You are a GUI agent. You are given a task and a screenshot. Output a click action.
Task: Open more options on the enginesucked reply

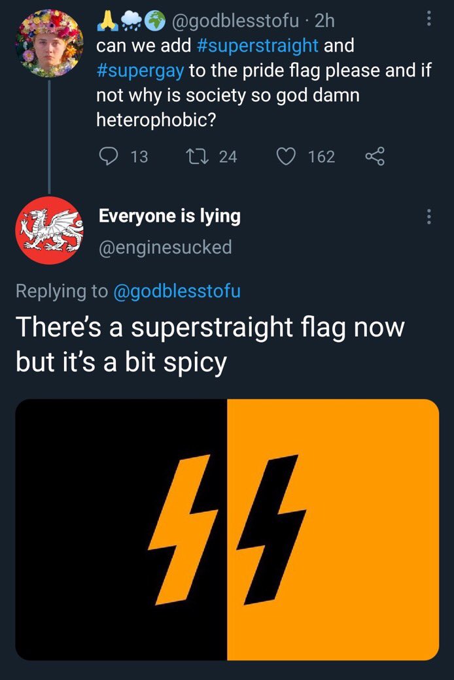click(x=428, y=216)
